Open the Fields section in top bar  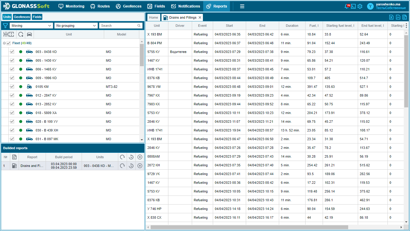156,6
